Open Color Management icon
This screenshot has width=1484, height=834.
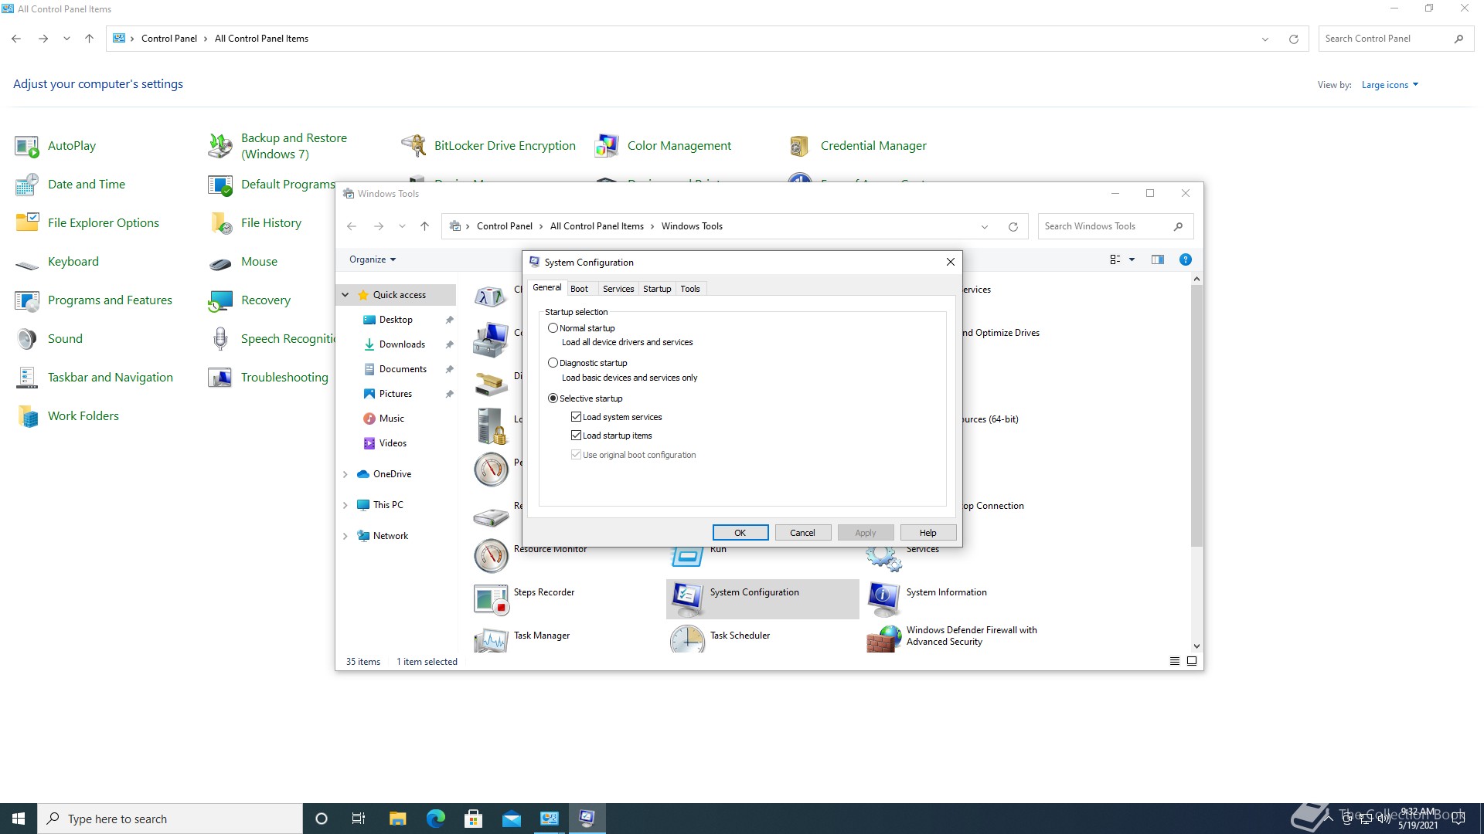607,146
